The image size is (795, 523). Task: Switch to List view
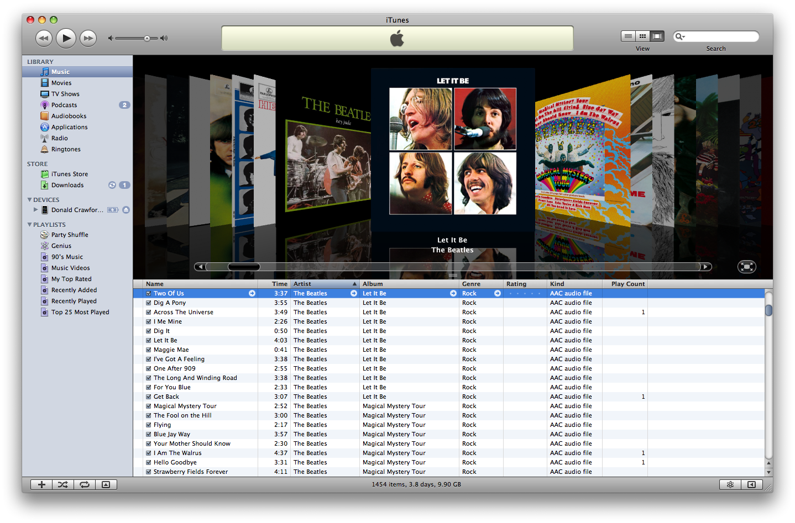[628, 36]
